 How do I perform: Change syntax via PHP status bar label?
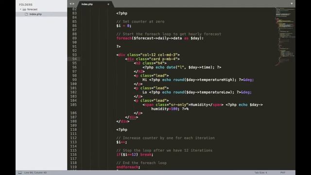[x=283, y=173]
